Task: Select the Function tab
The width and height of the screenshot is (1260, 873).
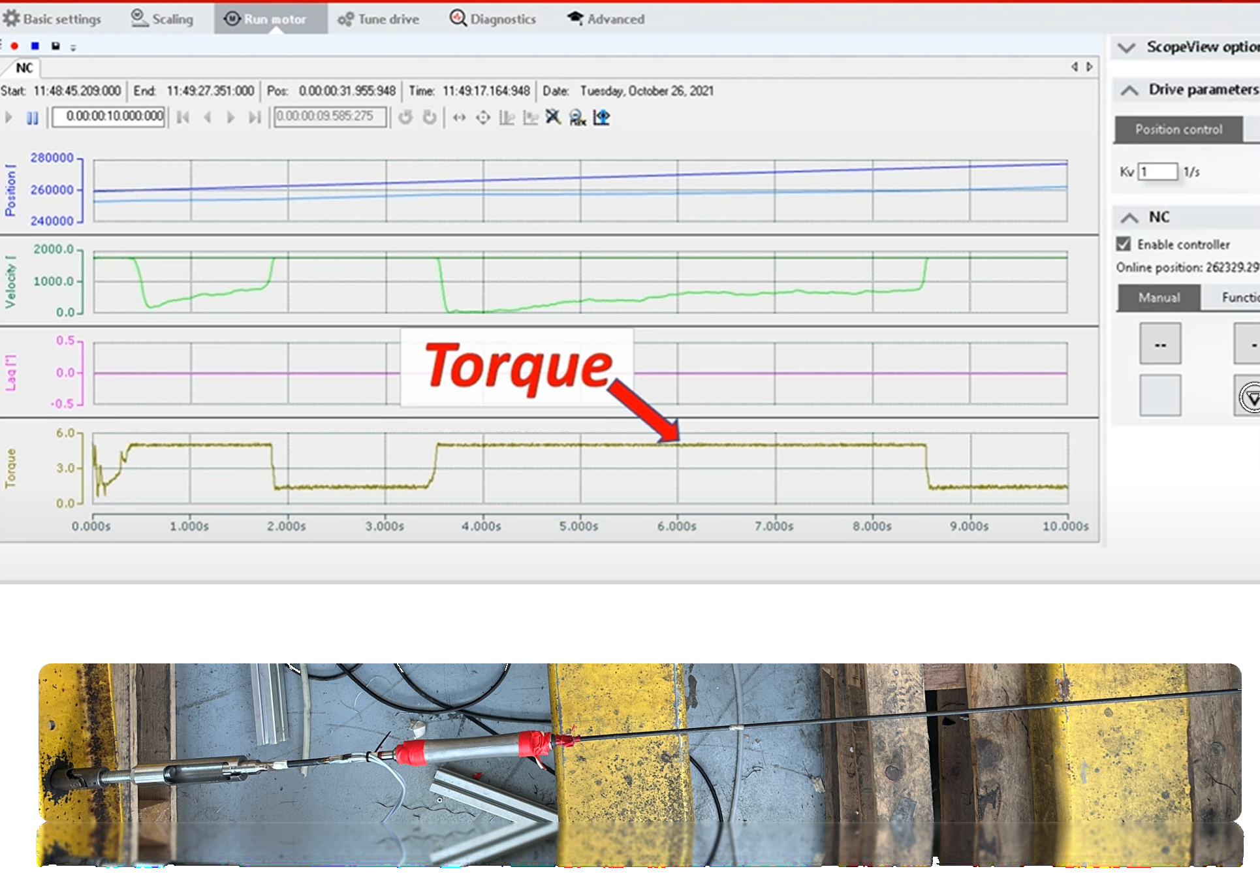Action: [1240, 298]
